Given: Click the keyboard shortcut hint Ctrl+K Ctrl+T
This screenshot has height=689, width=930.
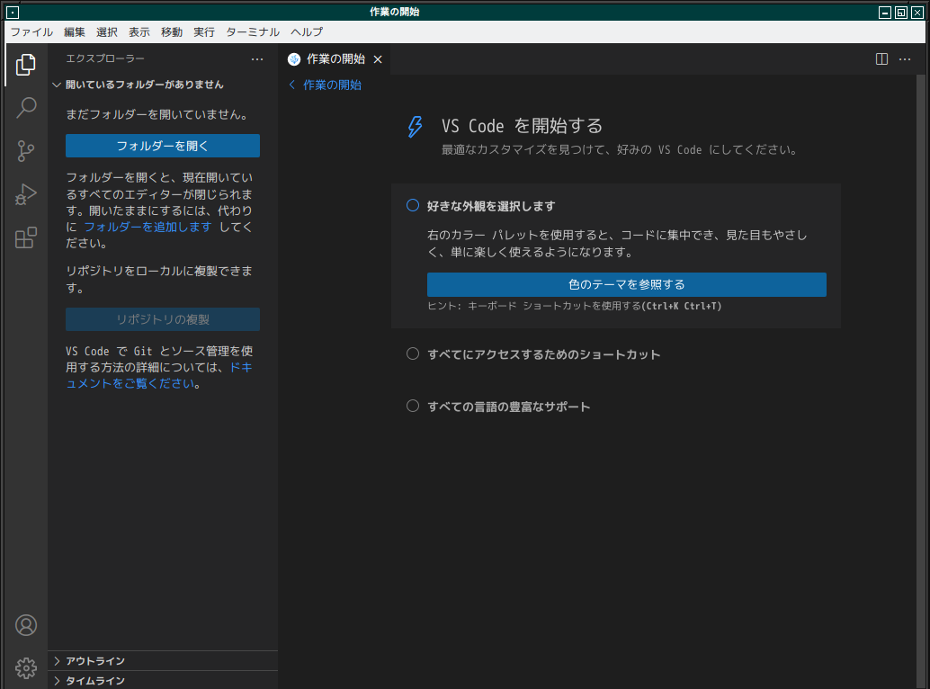Looking at the screenshot, I should pyautogui.click(x=682, y=306).
